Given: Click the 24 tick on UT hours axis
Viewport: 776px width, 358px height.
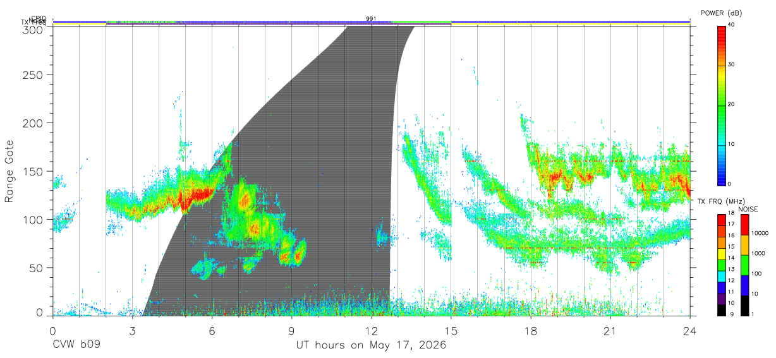Looking at the screenshot, I should click(689, 330).
